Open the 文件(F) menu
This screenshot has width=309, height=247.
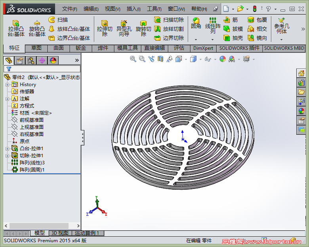[x=70, y=9]
